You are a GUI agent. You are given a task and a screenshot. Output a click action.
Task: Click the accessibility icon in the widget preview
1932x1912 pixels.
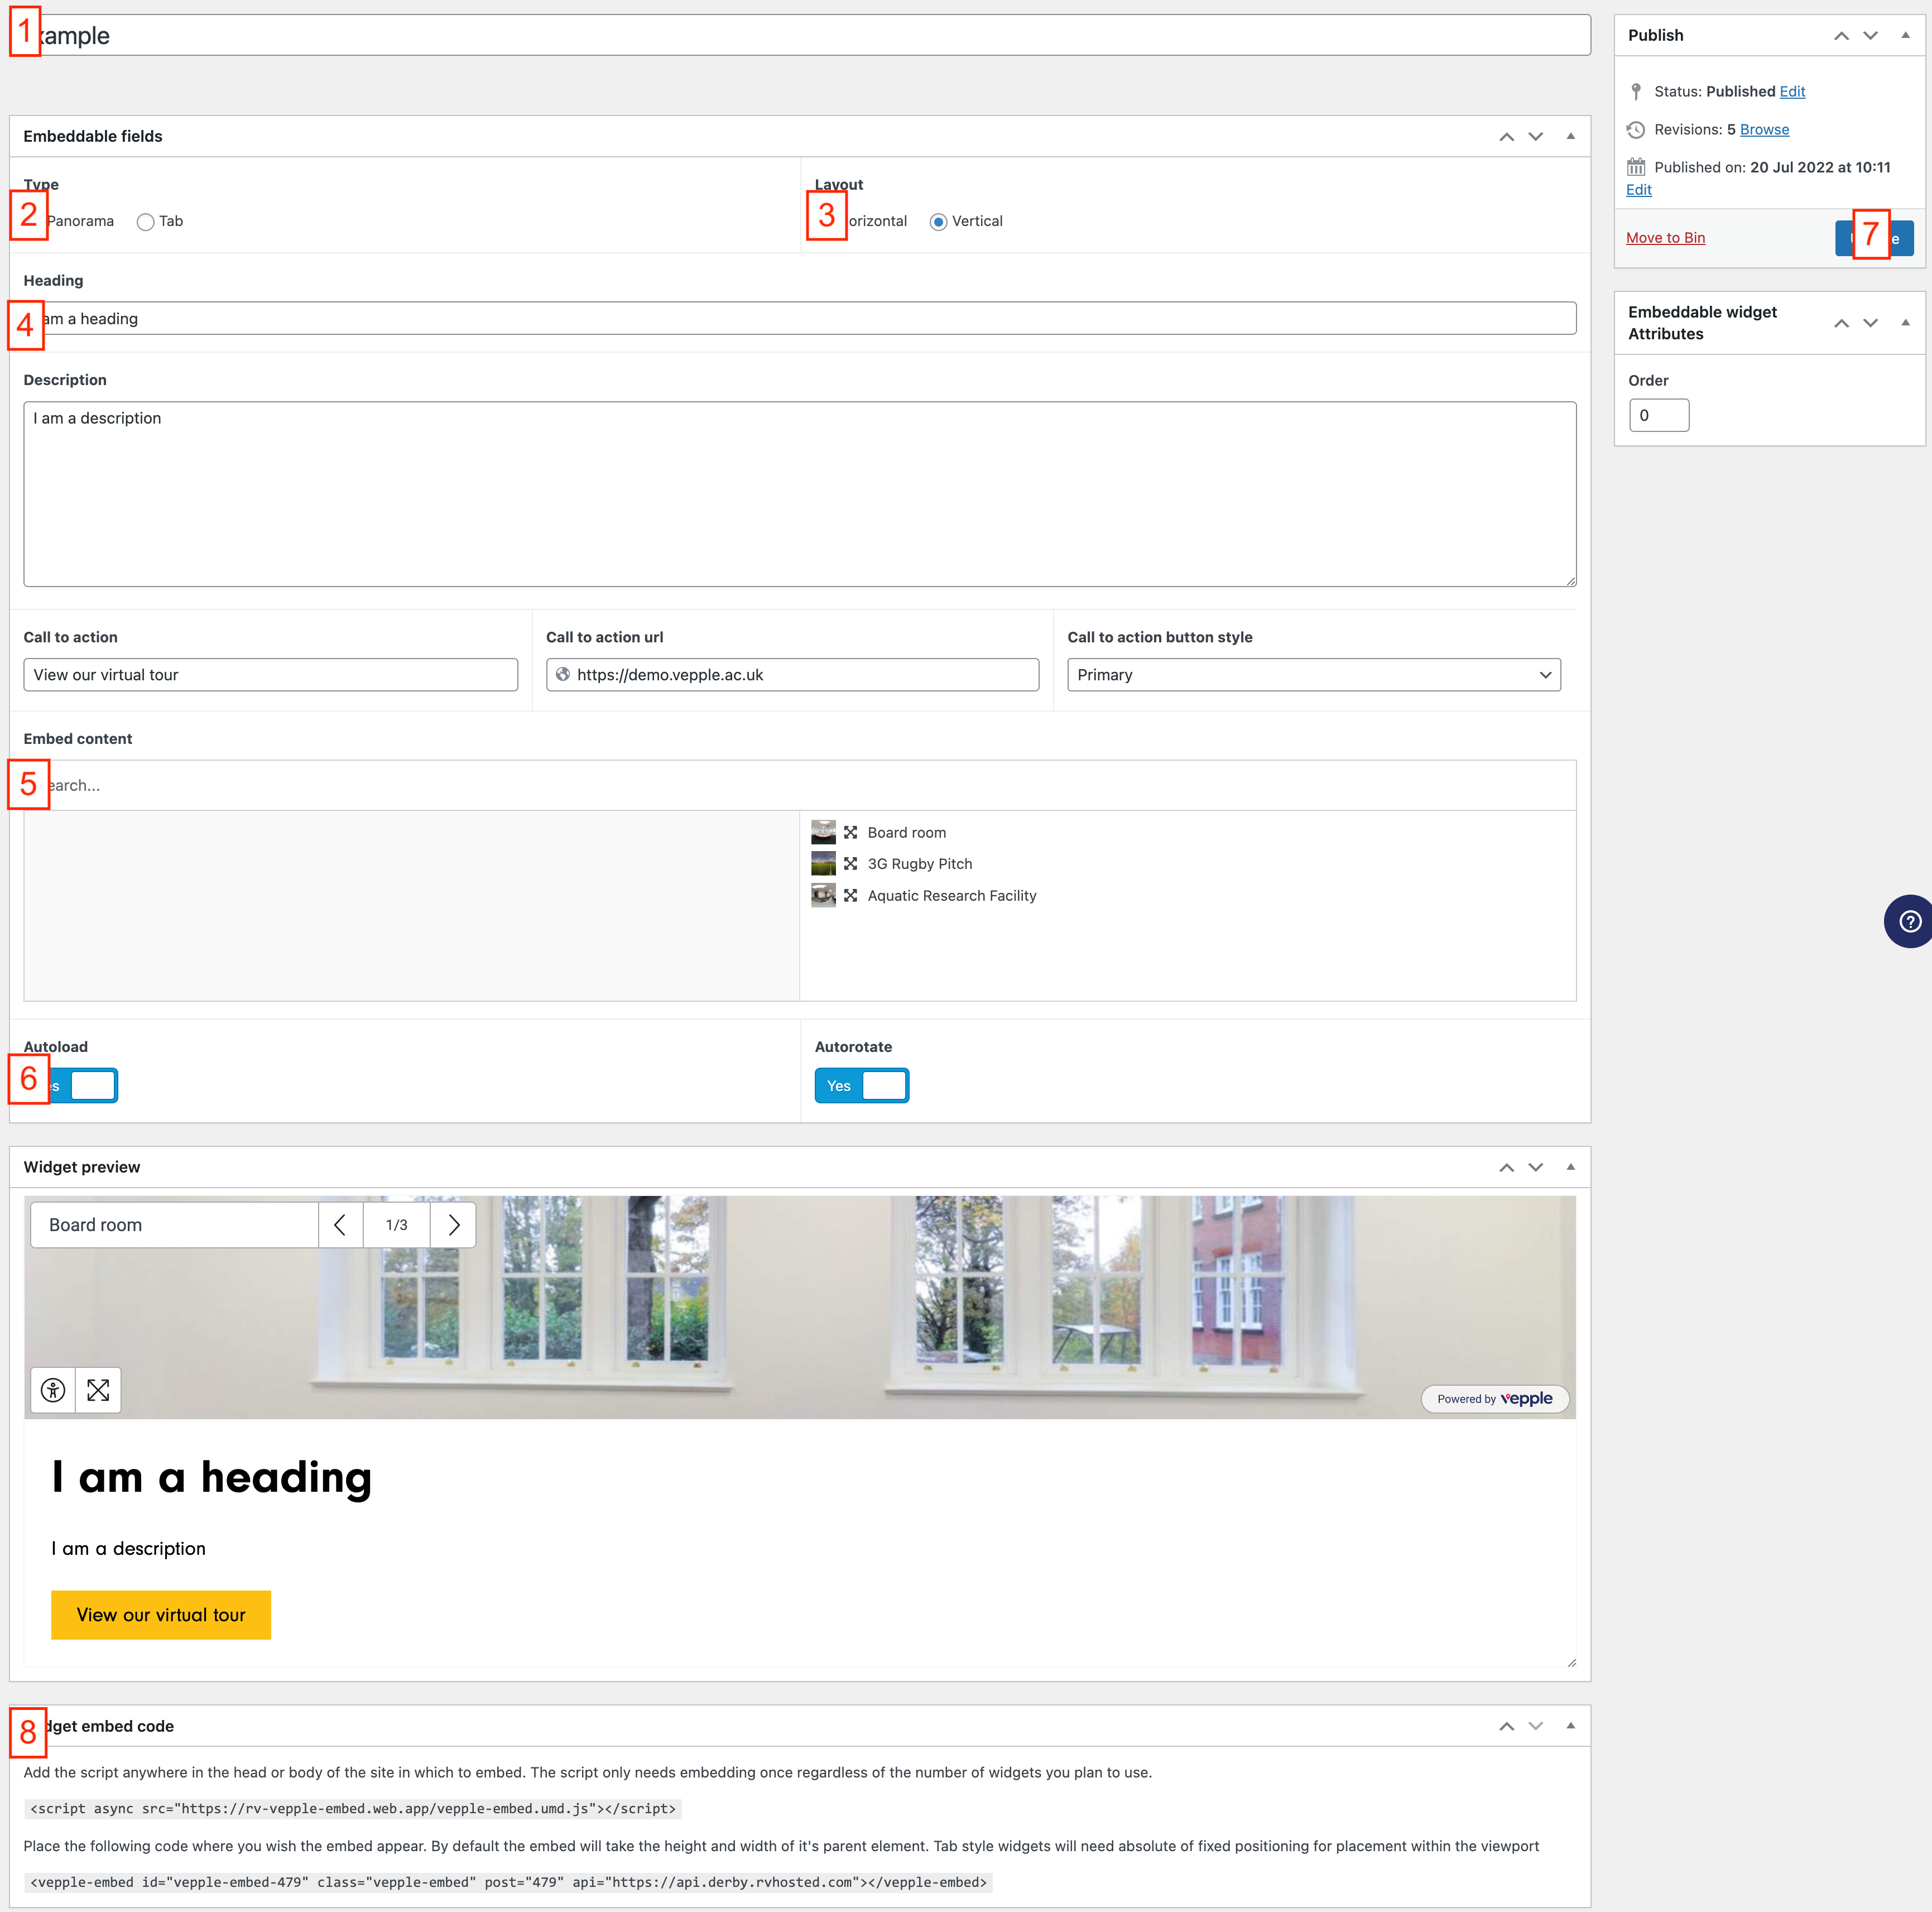(x=52, y=1390)
